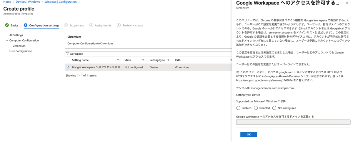This screenshot has width=353, height=141.
Task: Open Windows | Configuration breadcrumb
Action: pyautogui.click(x=60, y=2)
